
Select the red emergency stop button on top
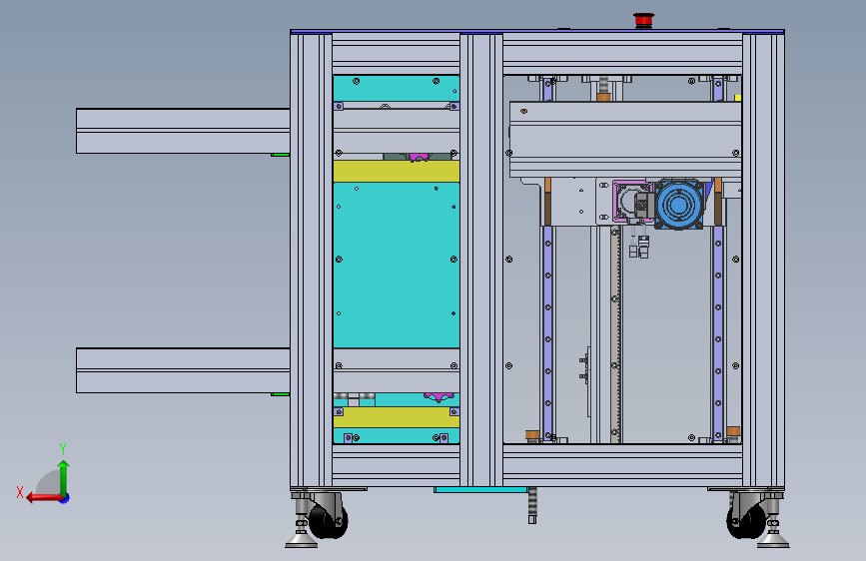click(643, 20)
